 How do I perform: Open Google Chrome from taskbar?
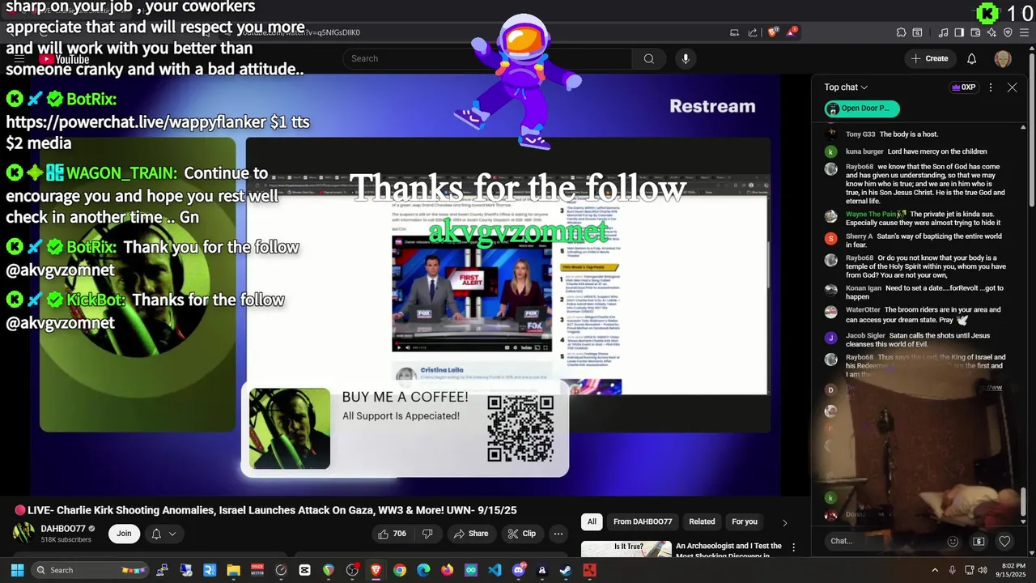click(x=400, y=570)
